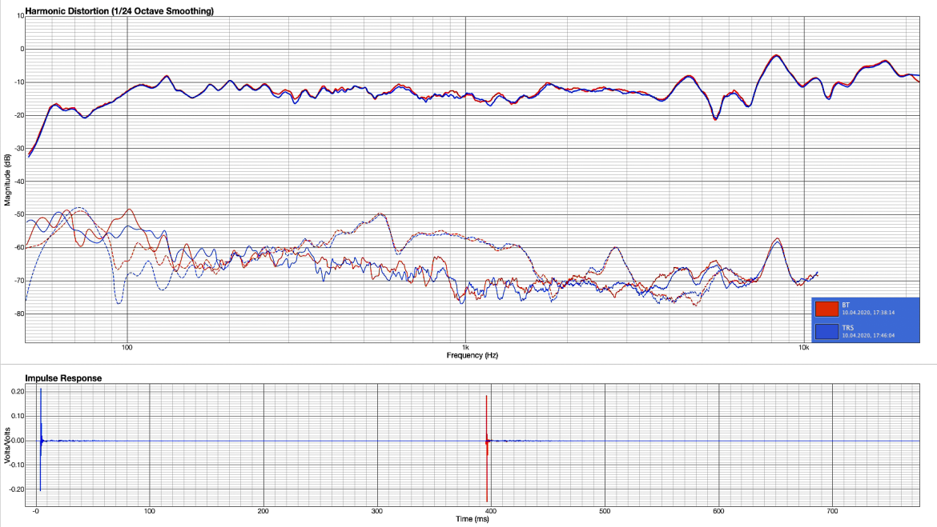Image resolution: width=937 pixels, height=527 pixels.
Task: Click the -50 magnitude axis tick label
Action: click(x=18, y=214)
